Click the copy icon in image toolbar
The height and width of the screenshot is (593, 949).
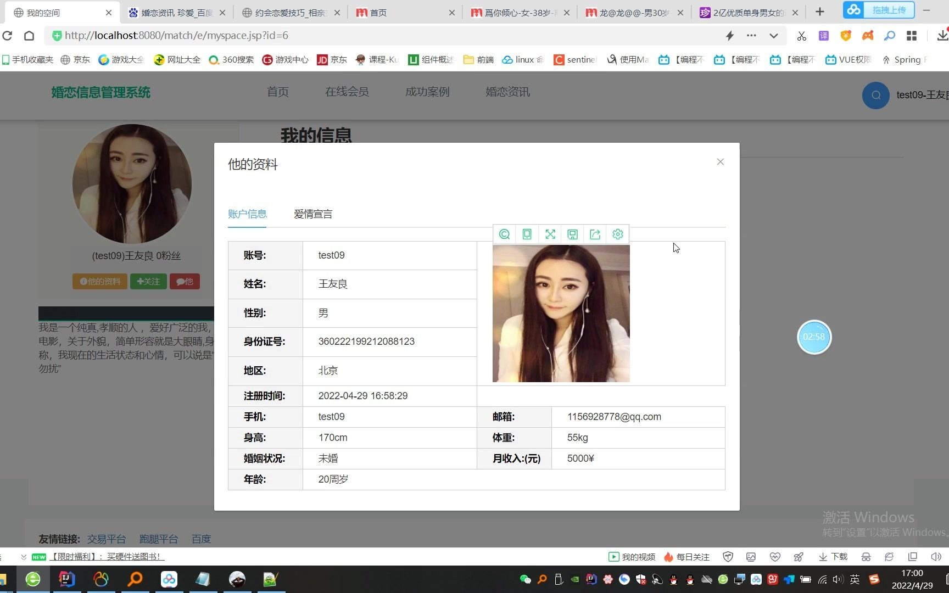click(x=527, y=234)
